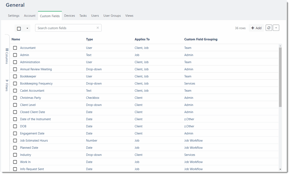Click the Name column header

coord(16,39)
